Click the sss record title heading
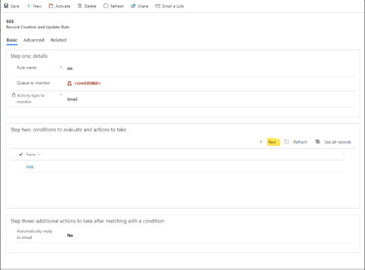The width and height of the screenshot is (365, 270). tap(10, 21)
